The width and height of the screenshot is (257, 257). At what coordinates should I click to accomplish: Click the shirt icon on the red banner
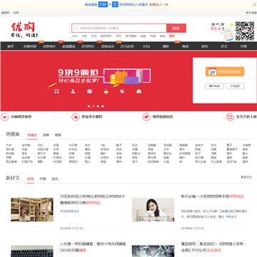tap(89, 91)
